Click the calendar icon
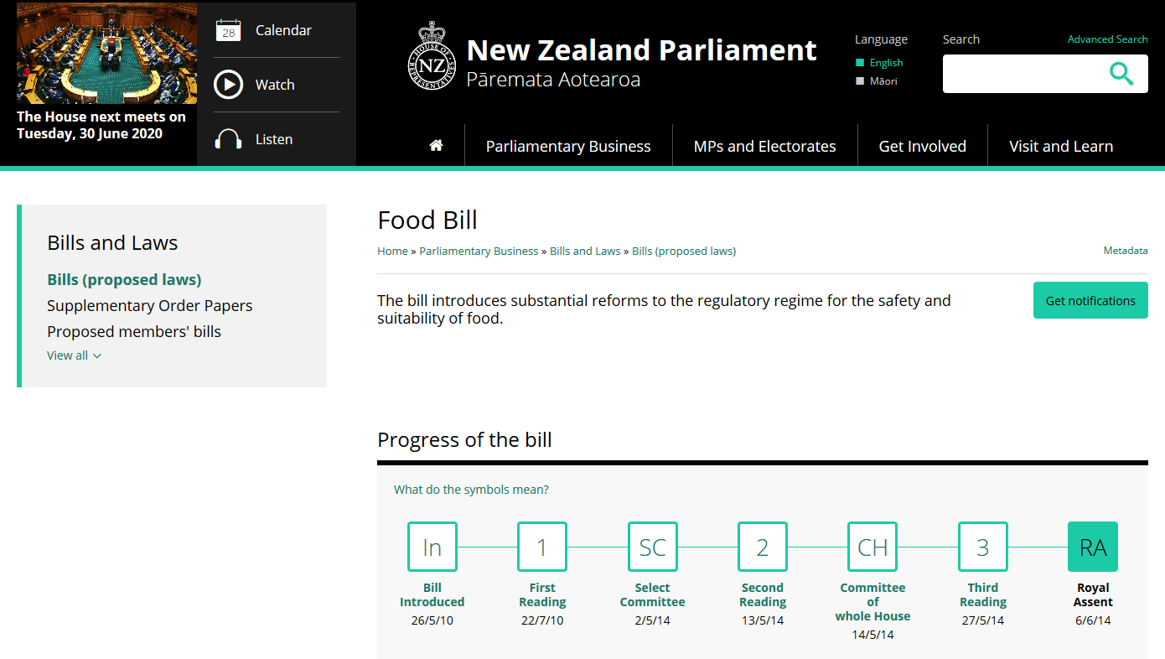1165x659 pixels. 228,30
